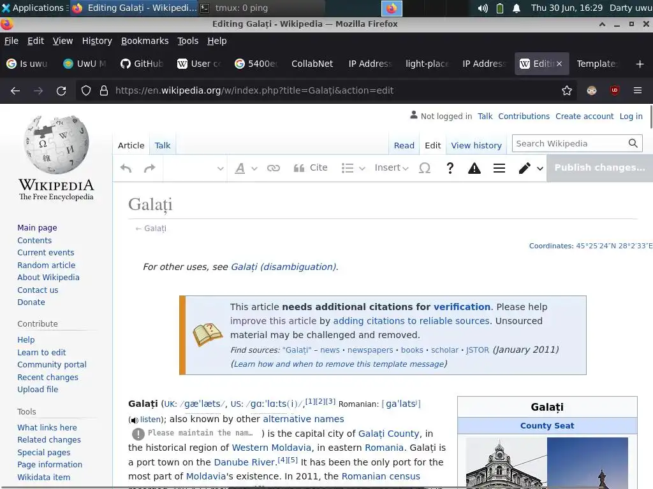Screen dimensions: 653x489
Task: Open a new browser tab with plus
Action: pyautogui.click(x=640, y=64)
